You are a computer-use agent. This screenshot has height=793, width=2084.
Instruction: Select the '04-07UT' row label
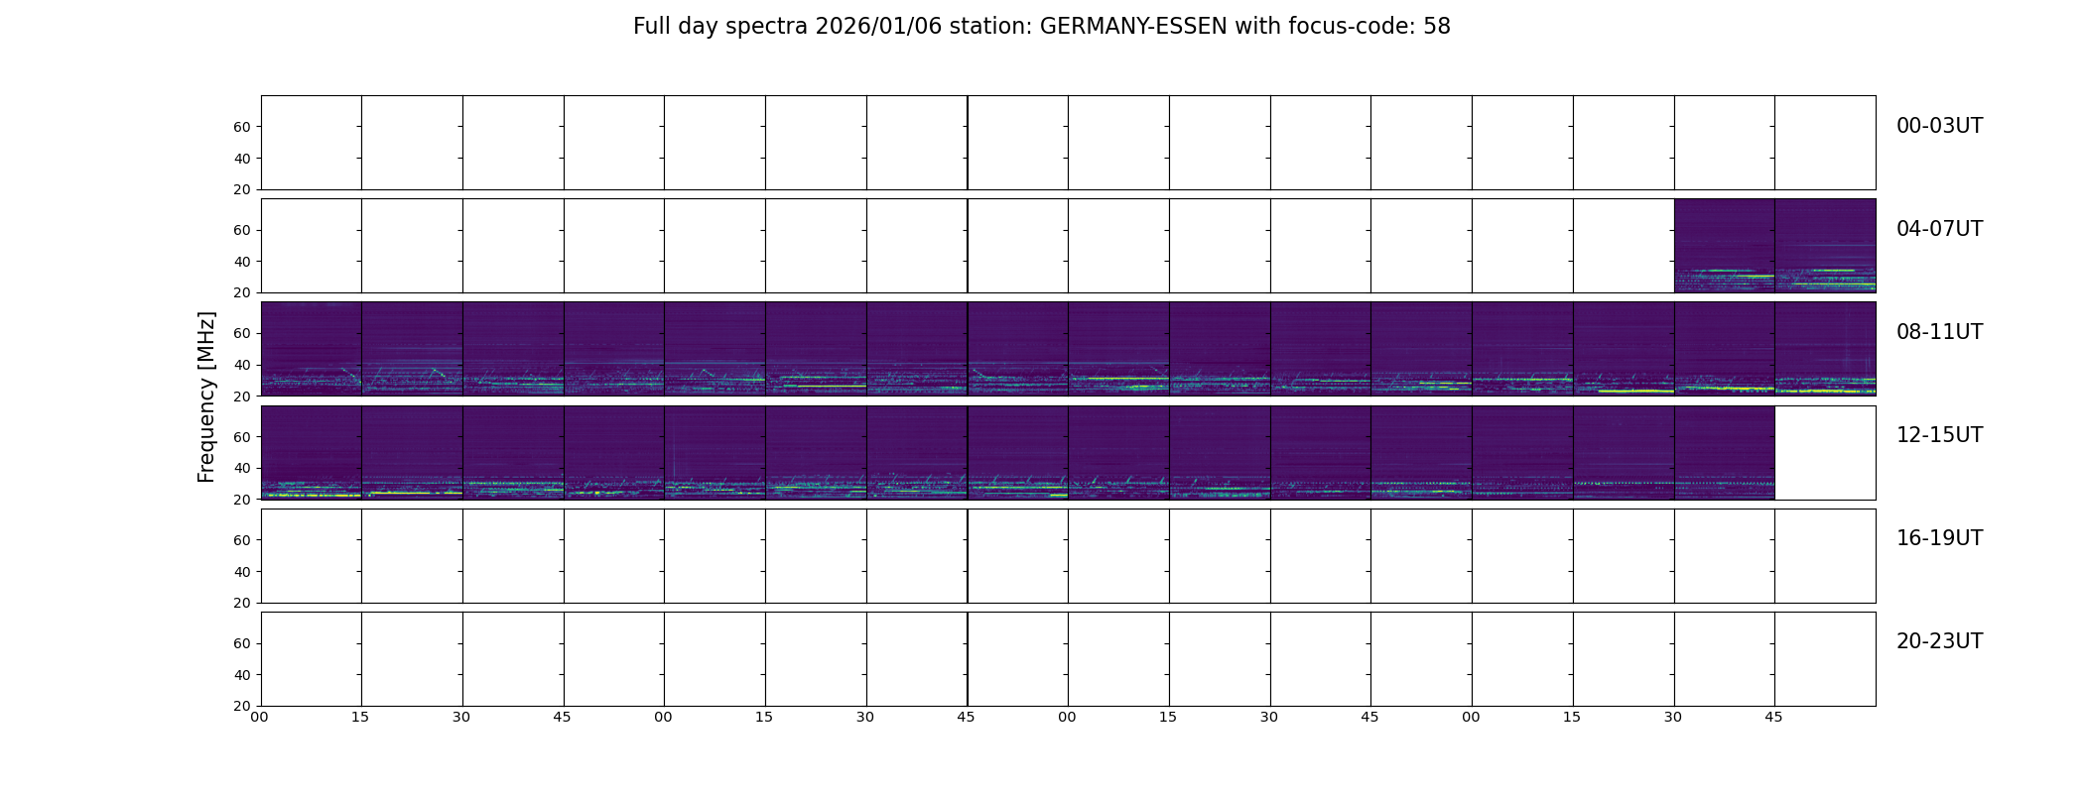pos(1939,229)
